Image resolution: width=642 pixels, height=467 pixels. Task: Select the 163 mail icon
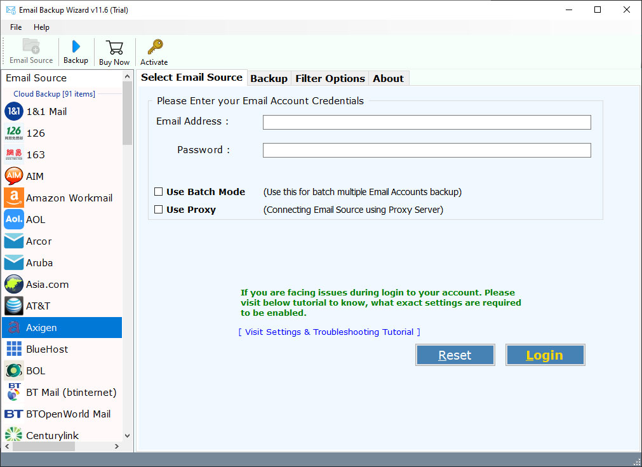[14, 154]
